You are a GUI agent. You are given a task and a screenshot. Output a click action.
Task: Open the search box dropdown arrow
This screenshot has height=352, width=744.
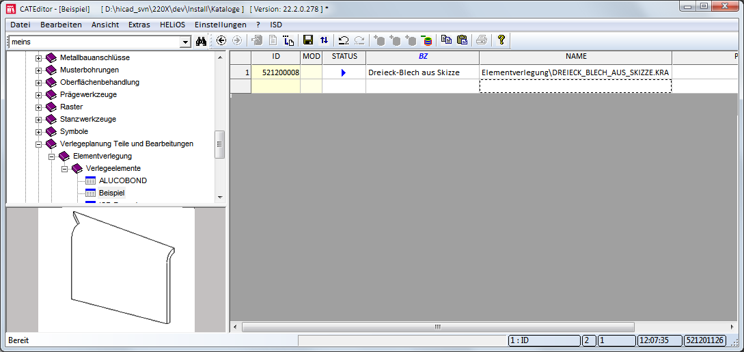(x=185, y=42)
